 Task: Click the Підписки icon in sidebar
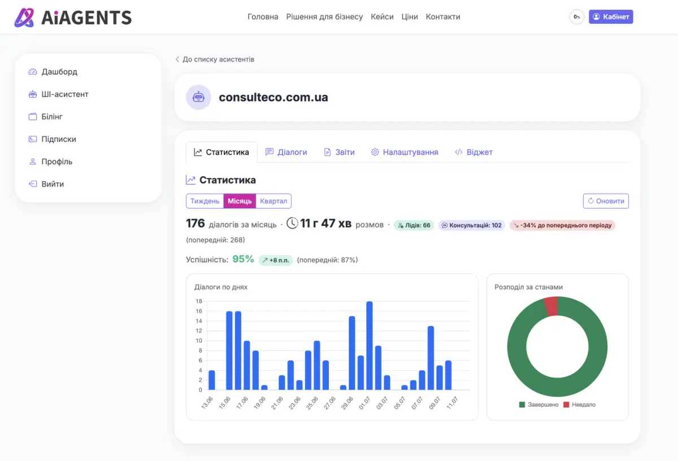(32, 139)
